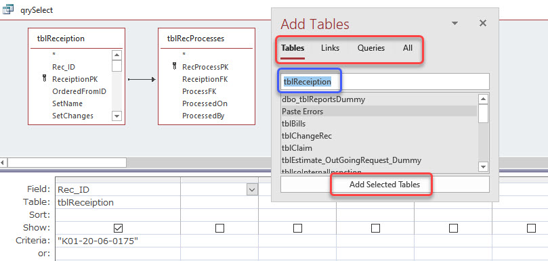Open the second column Field dropdown arrow

(251, 190)
